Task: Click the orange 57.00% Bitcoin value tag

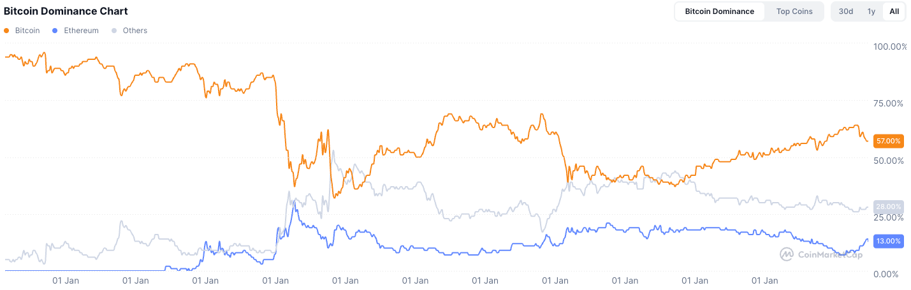Action: tap(889, 140)
